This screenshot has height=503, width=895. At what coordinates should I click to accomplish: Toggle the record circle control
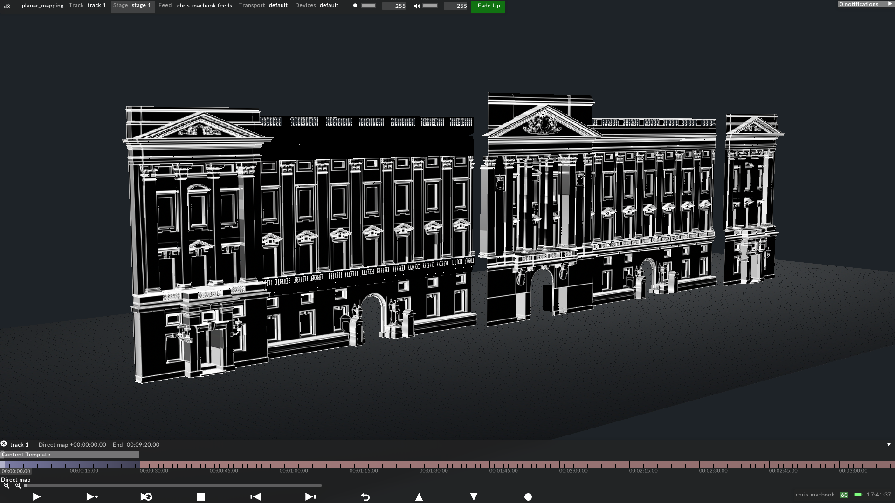(x=527, y=496)
